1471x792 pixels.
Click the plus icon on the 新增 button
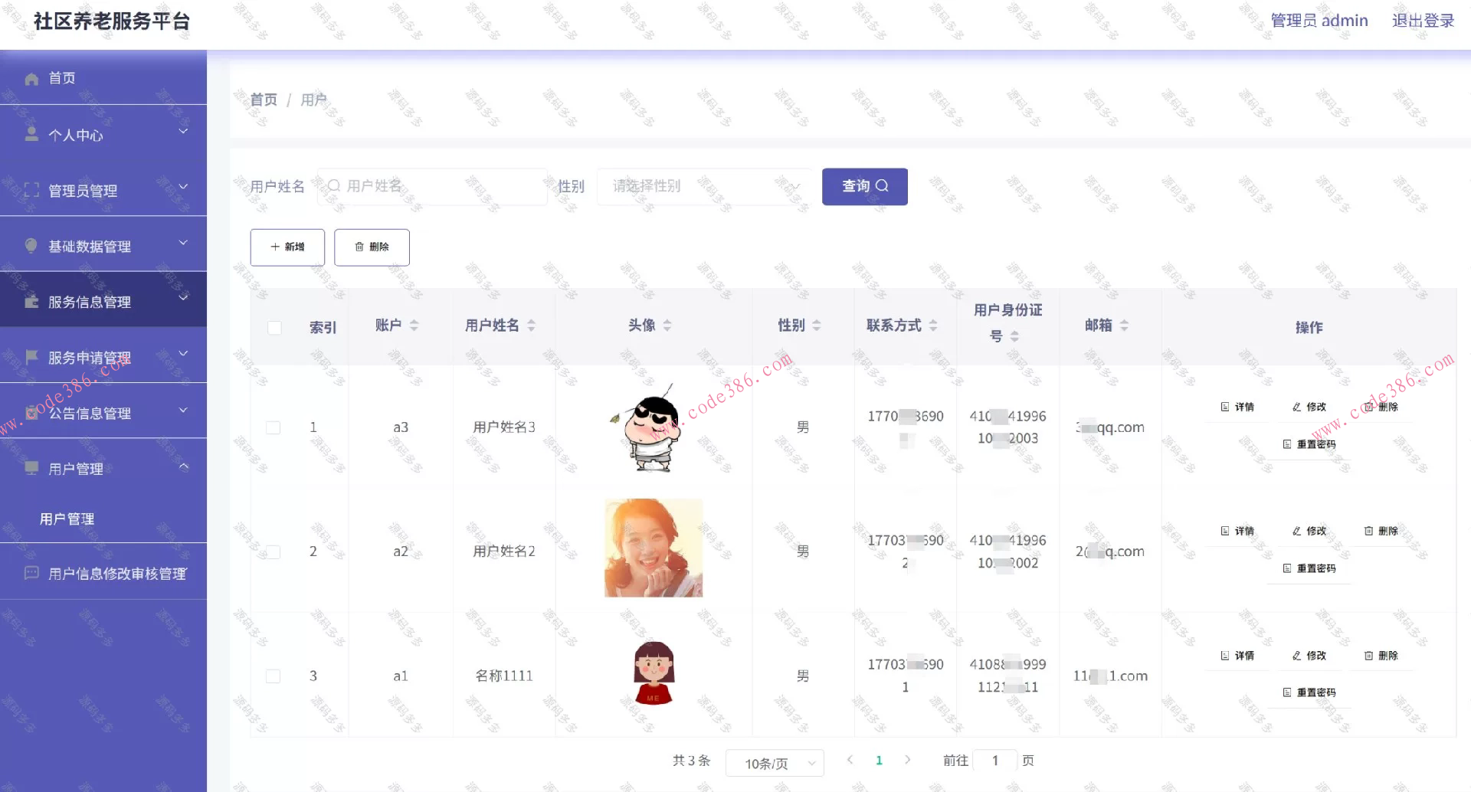click(x=276, y=247)
